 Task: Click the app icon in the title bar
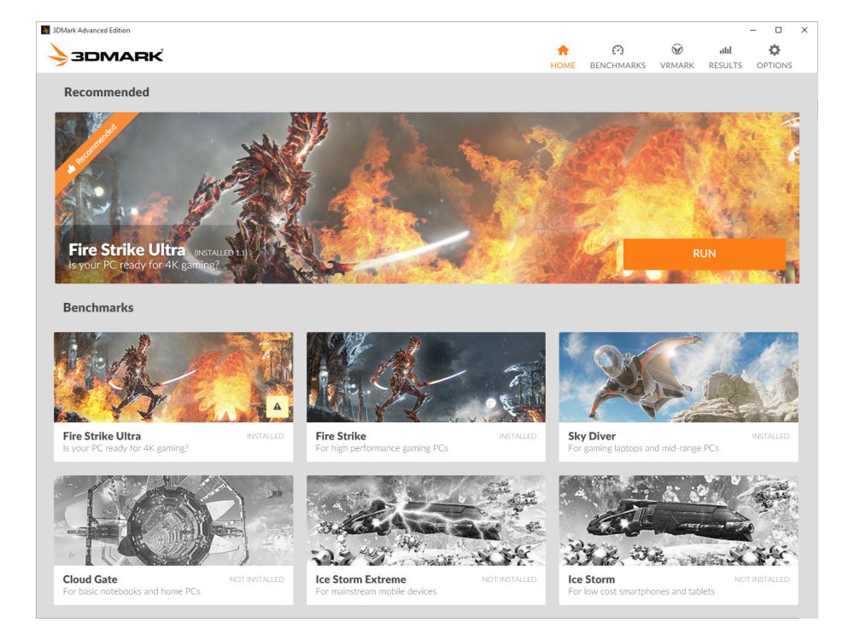click(44, 28)
